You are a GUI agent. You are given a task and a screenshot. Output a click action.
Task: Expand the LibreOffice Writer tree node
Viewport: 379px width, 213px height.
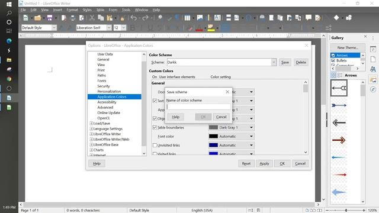91,134
